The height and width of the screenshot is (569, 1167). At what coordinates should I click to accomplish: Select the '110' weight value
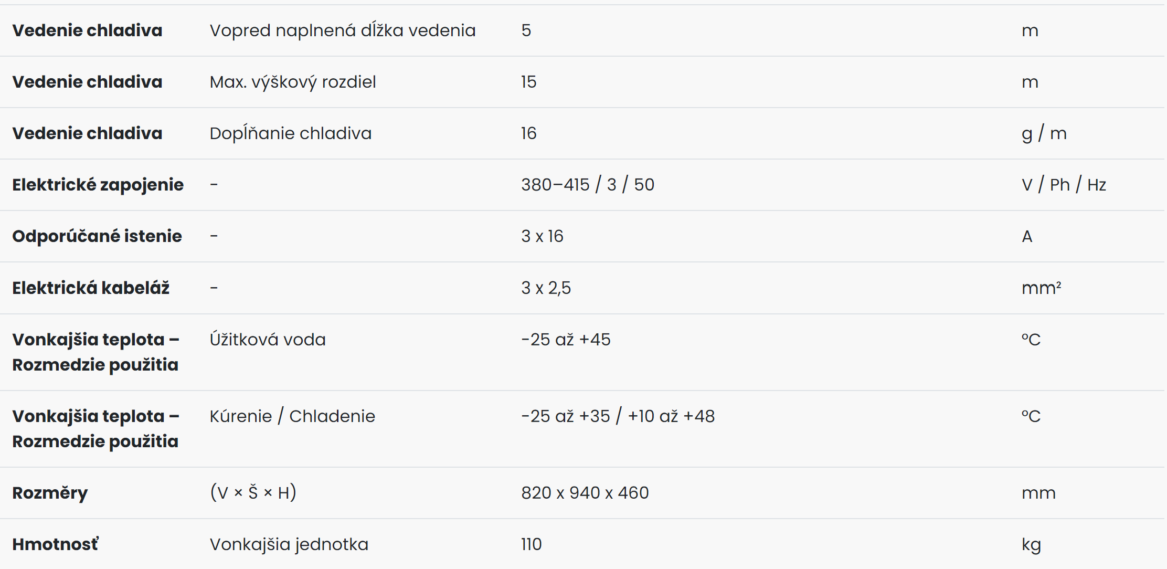pos(531,544)
